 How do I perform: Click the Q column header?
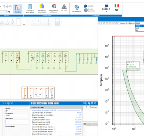86,107
